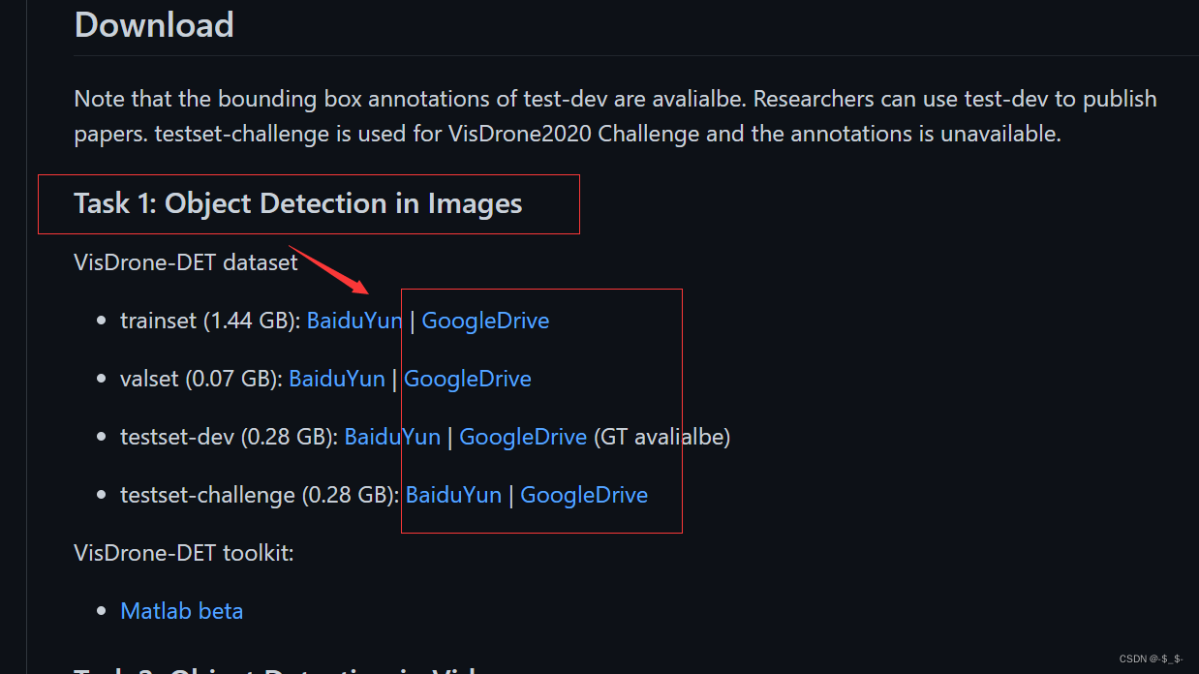Click the Download section heading
The height and width of the screenshot is (674, 1199).
154,24
